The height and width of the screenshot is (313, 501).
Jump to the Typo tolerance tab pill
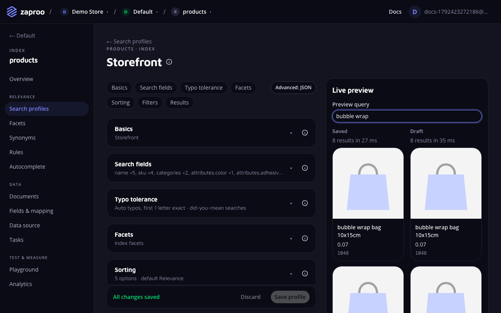point(204,88)
